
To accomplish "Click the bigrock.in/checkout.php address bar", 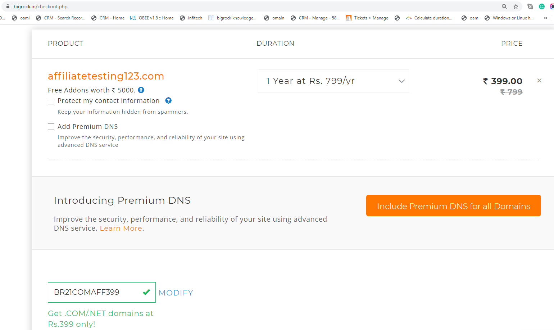I will [252, 6].
